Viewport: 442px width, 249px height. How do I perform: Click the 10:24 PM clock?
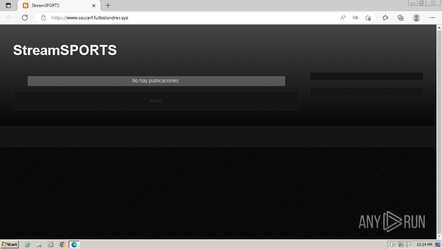click(424, 245)
